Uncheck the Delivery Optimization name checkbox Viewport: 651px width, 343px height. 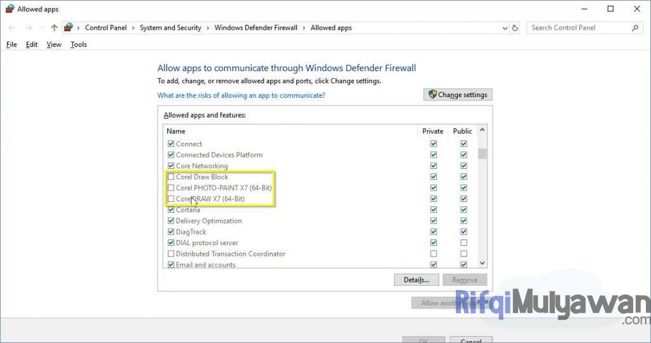(170, 221)
